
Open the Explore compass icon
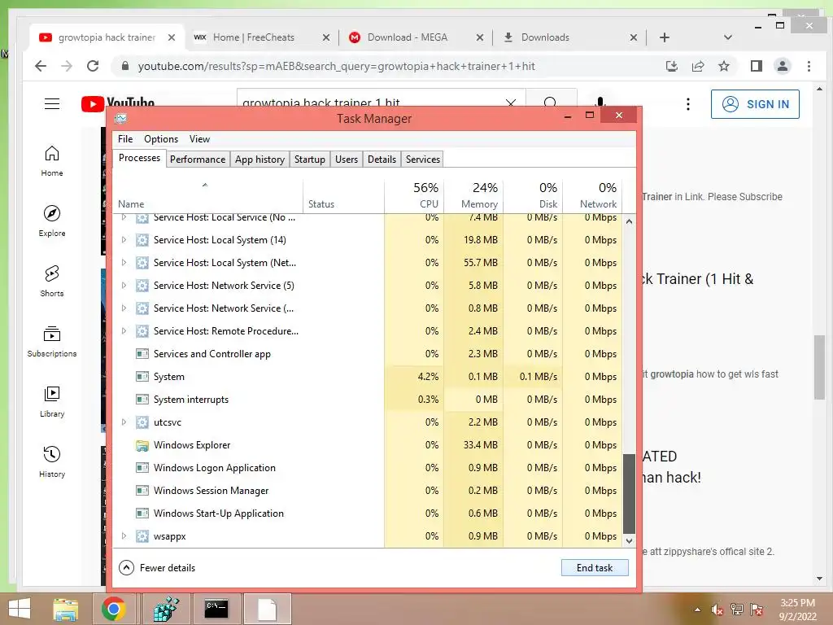51,214
